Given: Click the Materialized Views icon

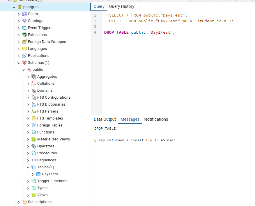Looking at the screenshot, I should coord(34,139).
